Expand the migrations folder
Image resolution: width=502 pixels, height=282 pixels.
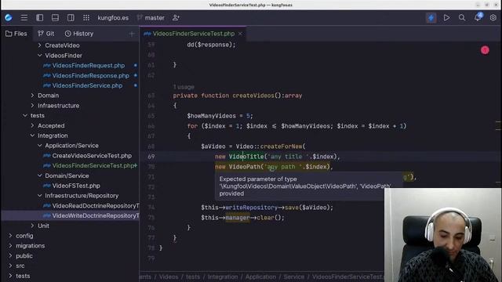click(x=10, y=245)
